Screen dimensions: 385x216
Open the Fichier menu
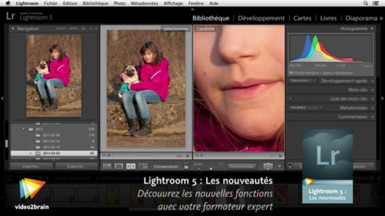tap(51, 3)
